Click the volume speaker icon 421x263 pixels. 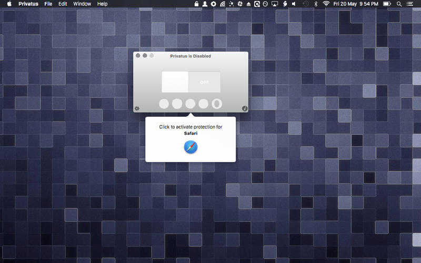coord(294,4)
